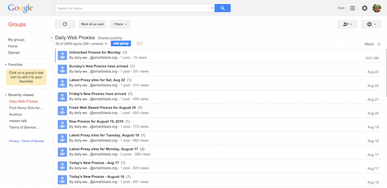This screenshot has width=387, height=188.
Task: Collapse the left sidebar with arrow handle
Action: (52, 38)
